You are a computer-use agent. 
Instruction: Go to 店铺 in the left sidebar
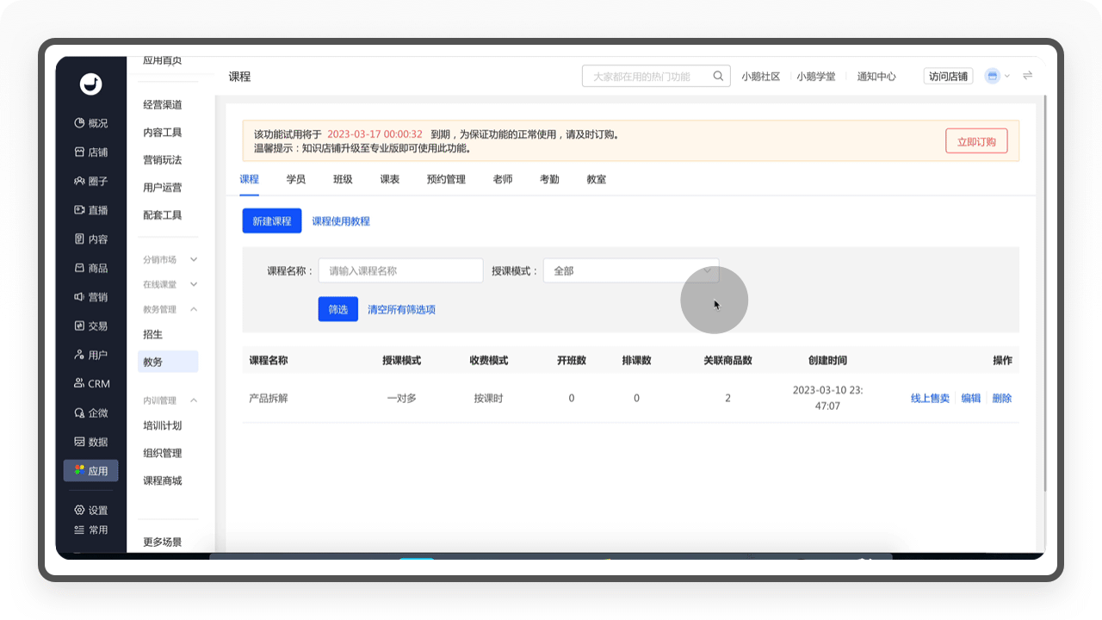pyautogui.click(x=90, y=152)
